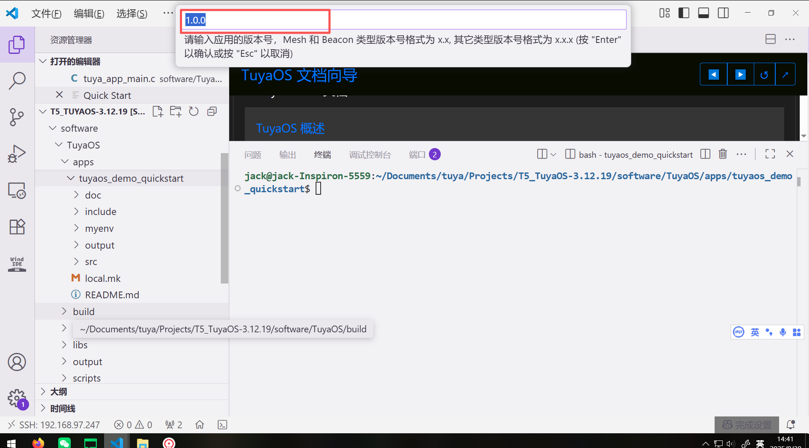
Task: Open notifications bell in status bar
Action: [x=791, y=425]
